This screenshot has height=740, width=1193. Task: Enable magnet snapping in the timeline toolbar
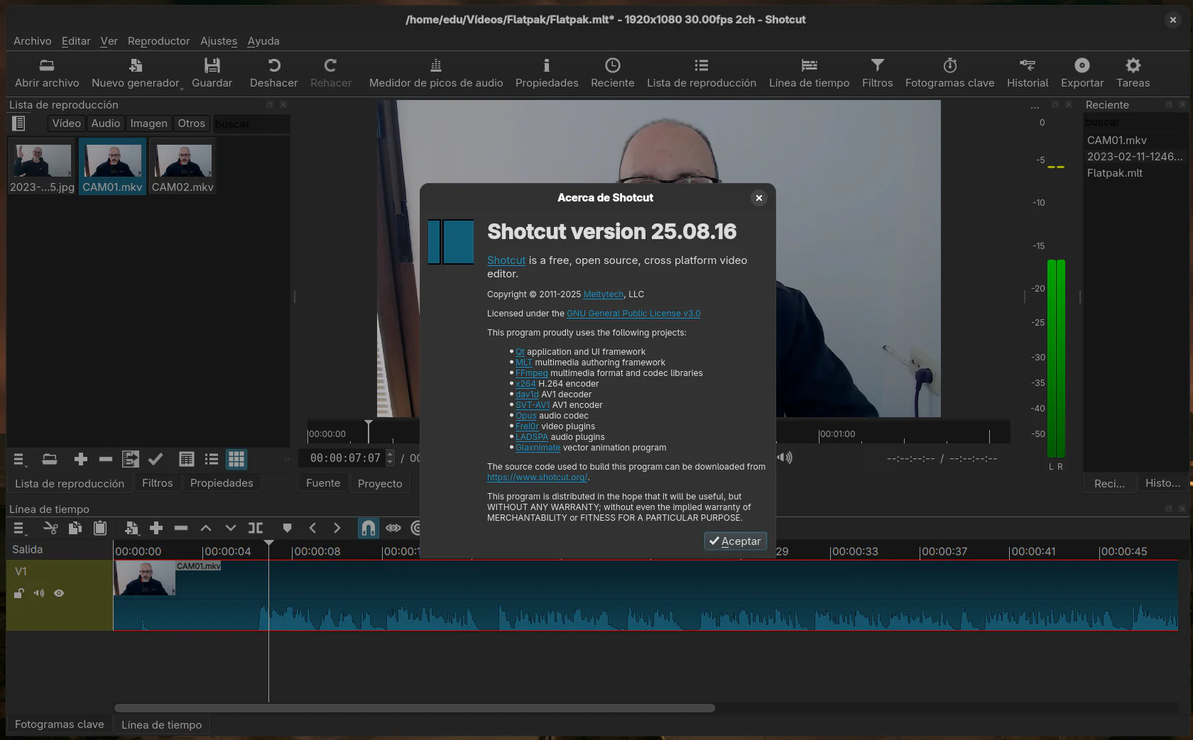368,528
